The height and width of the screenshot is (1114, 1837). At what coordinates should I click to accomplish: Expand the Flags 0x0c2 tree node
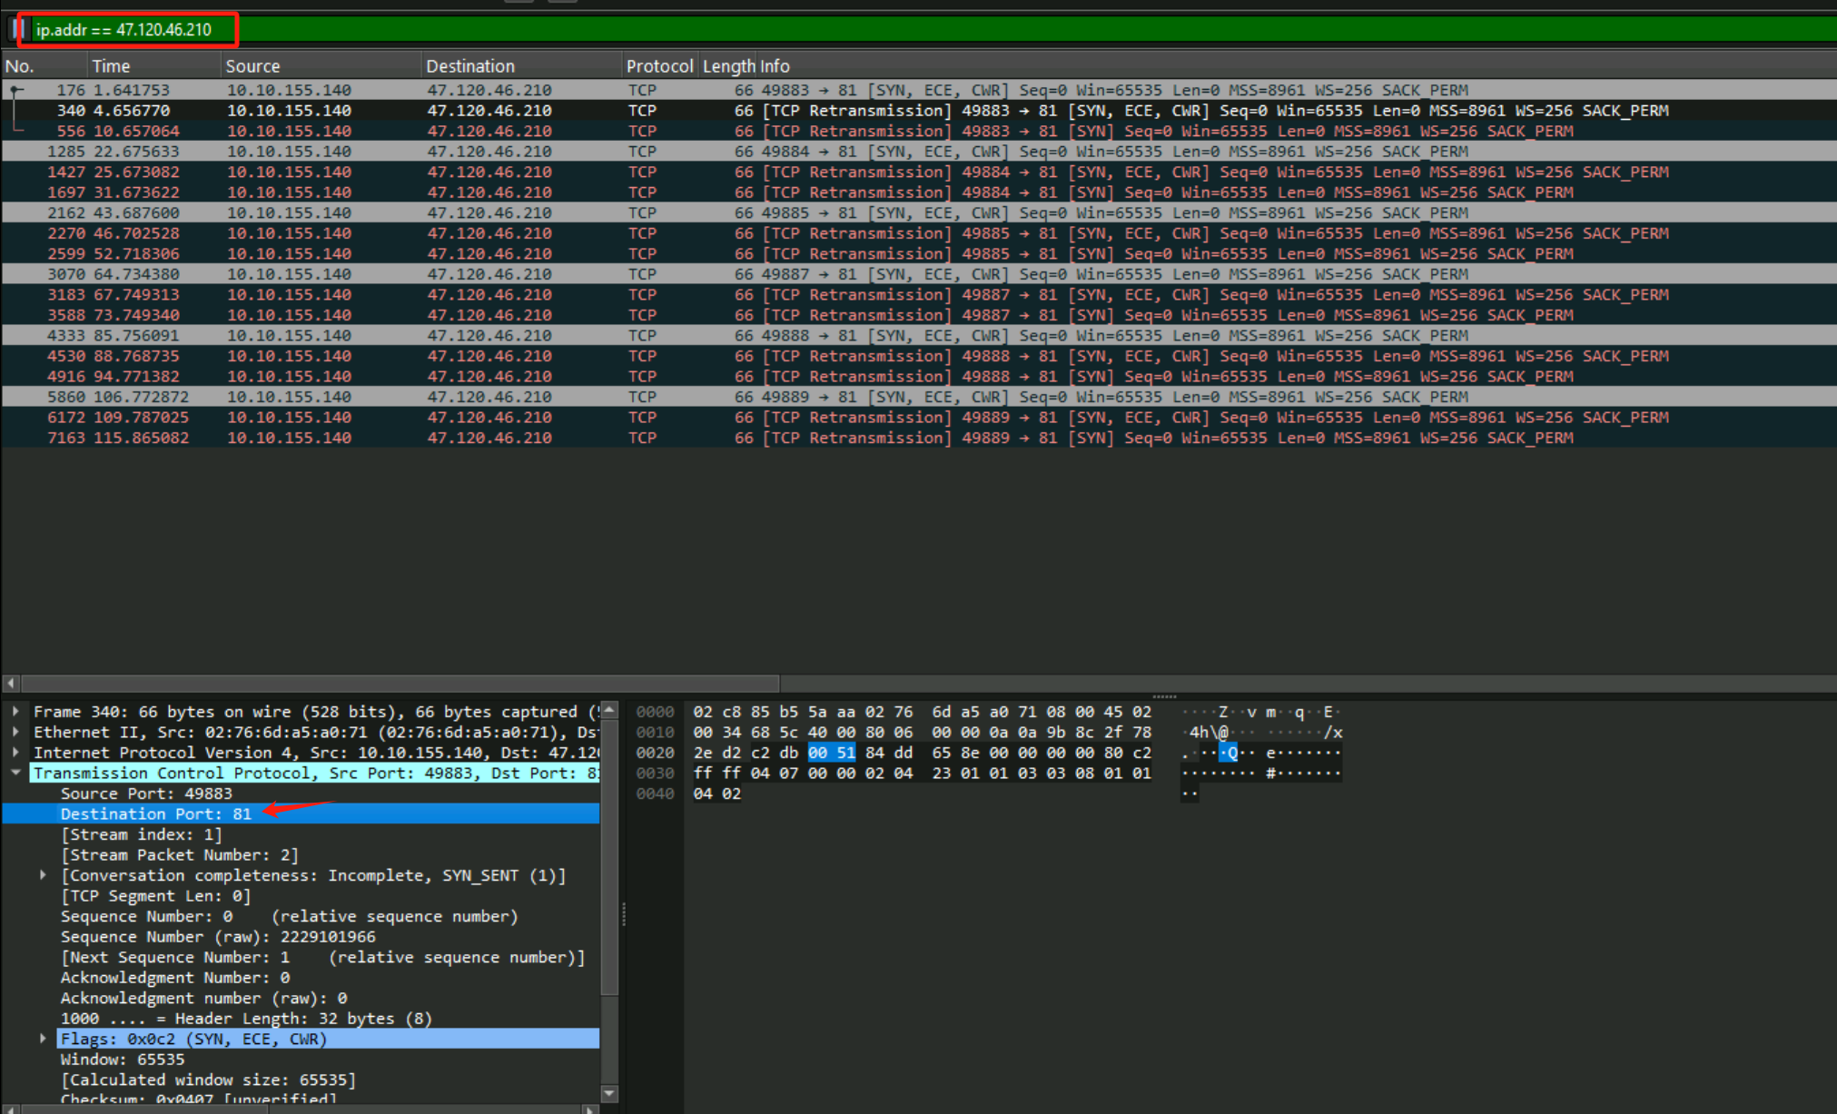43,1039
